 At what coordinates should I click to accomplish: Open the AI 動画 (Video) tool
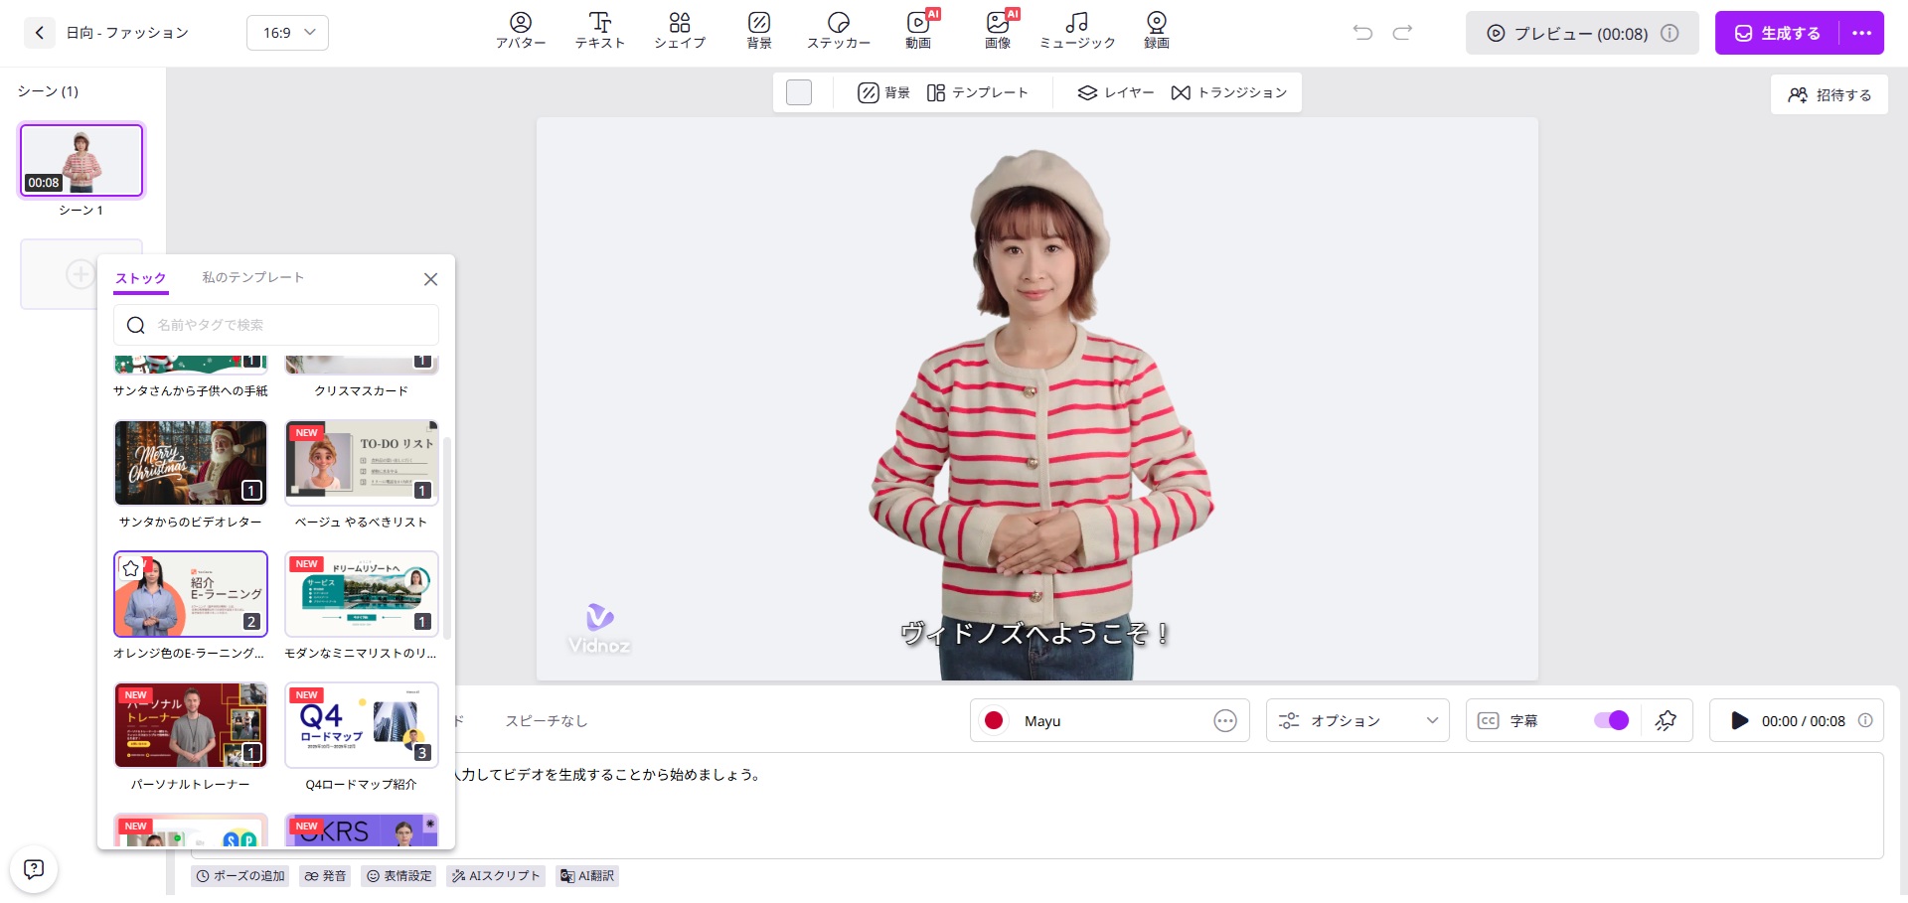coord(918,31)
